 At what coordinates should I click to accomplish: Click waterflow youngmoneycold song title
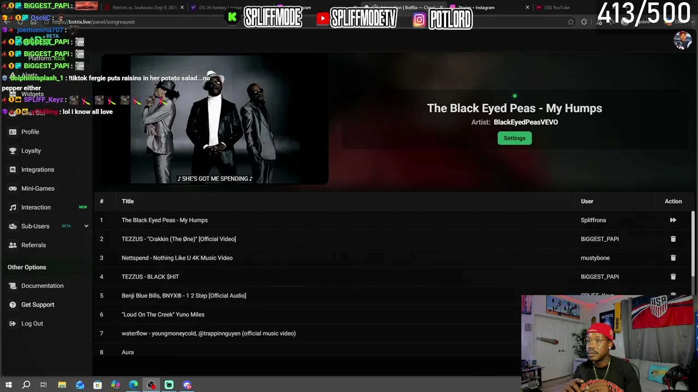click(209, 333)
